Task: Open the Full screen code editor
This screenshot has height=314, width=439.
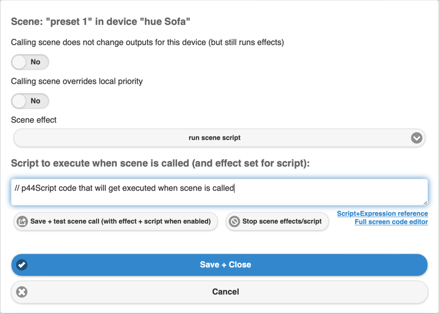Action: click(391, 221)
